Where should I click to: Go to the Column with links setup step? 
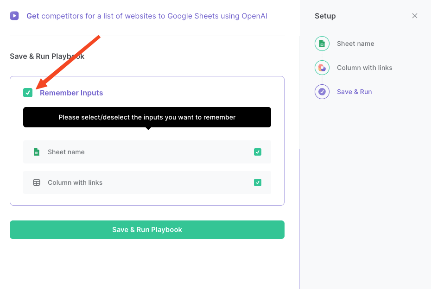point(364,68)
